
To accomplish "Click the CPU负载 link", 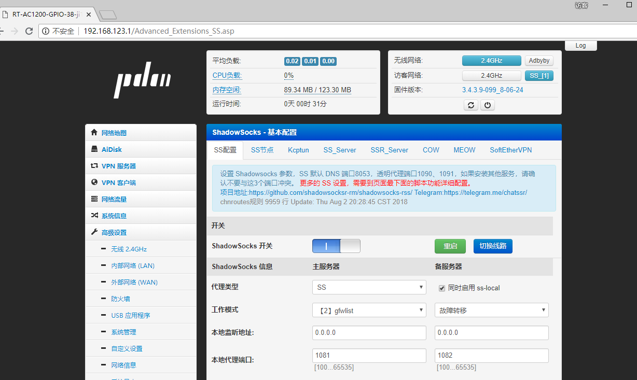I will coord(227,75).
